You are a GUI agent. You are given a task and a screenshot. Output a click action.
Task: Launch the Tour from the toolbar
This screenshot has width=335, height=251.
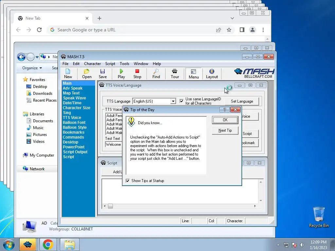point(175,74)
